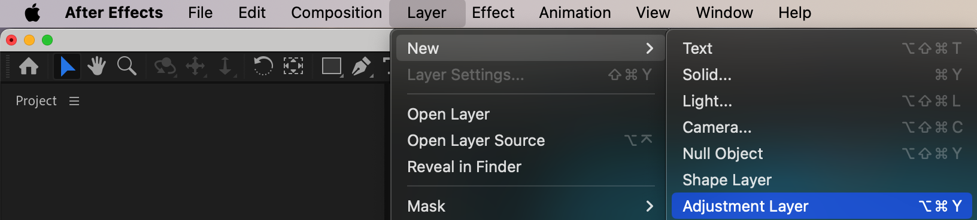The height and width of the screenshot is (220, 977).
Task: Open the Apple menu
Action: pyautogui.click(x=32, y=13)
